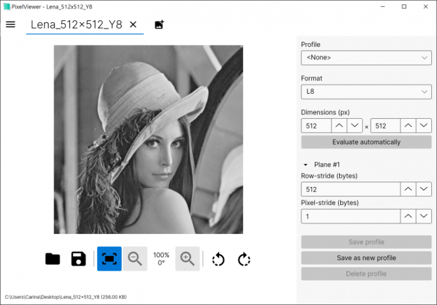Open the Format dropdown showing L8
Screen dimensions: 437x305
point(366,91)
